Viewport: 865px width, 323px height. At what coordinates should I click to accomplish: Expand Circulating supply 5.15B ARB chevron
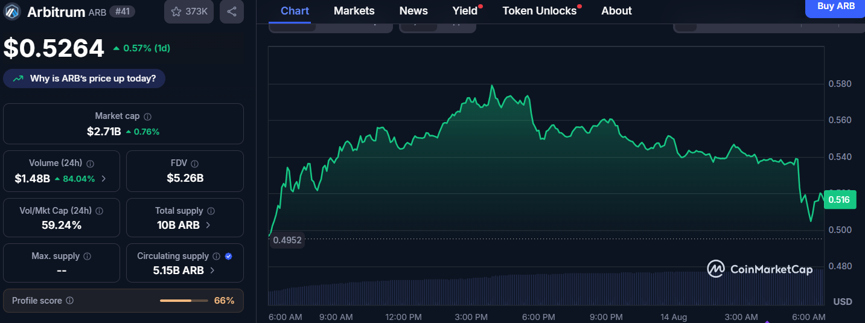[x=212, y=270]
